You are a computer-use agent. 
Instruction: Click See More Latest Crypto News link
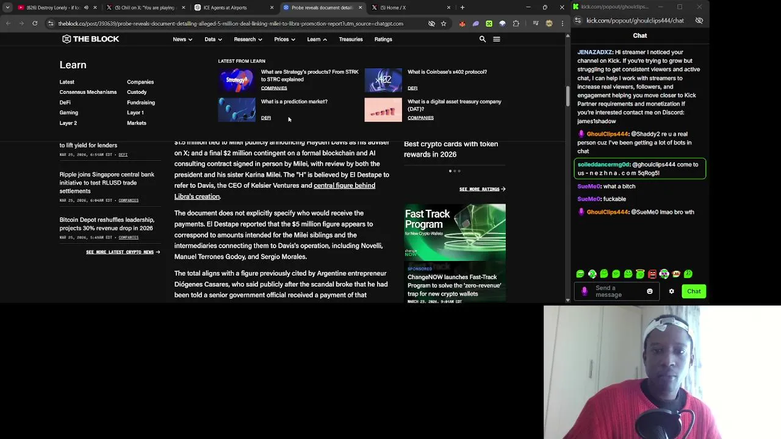[123, 252]
